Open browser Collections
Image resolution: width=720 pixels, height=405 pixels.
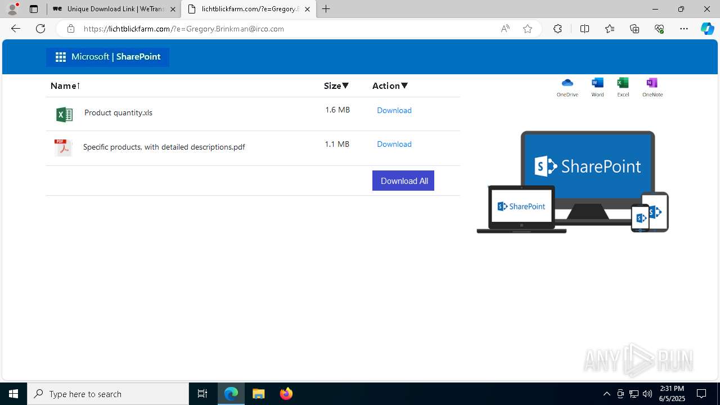click(x=634, y=29)
